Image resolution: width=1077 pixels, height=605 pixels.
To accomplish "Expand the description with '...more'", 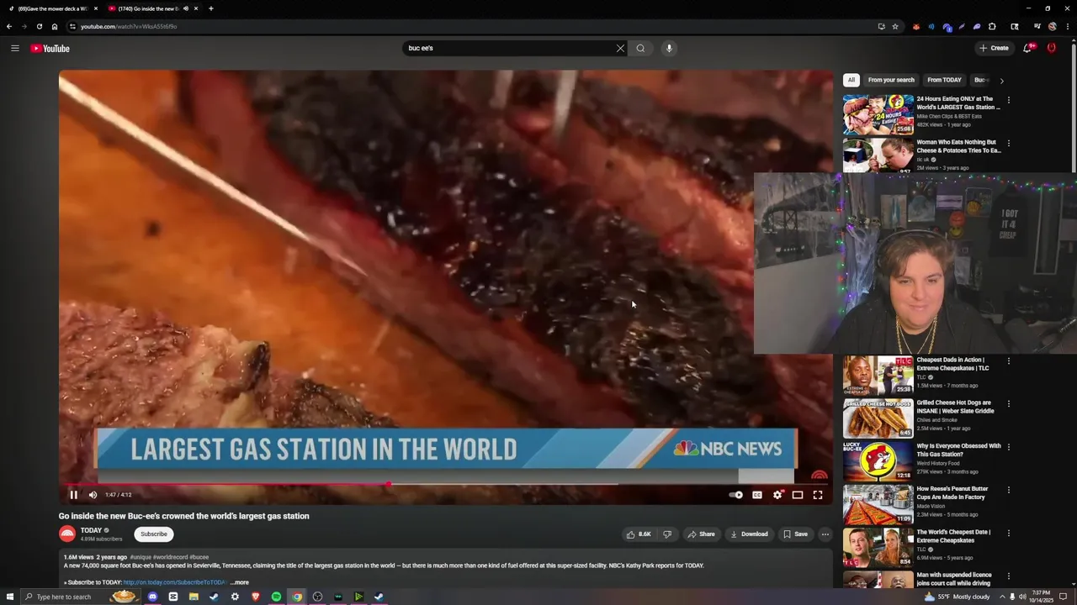I will click(240, 582).
